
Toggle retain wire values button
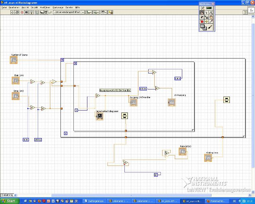[36, 12]
